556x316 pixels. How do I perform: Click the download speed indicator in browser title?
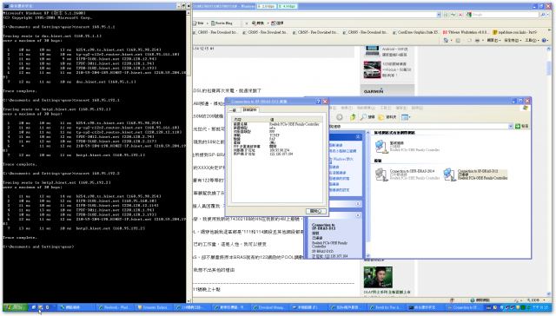(x=267, y=6)
